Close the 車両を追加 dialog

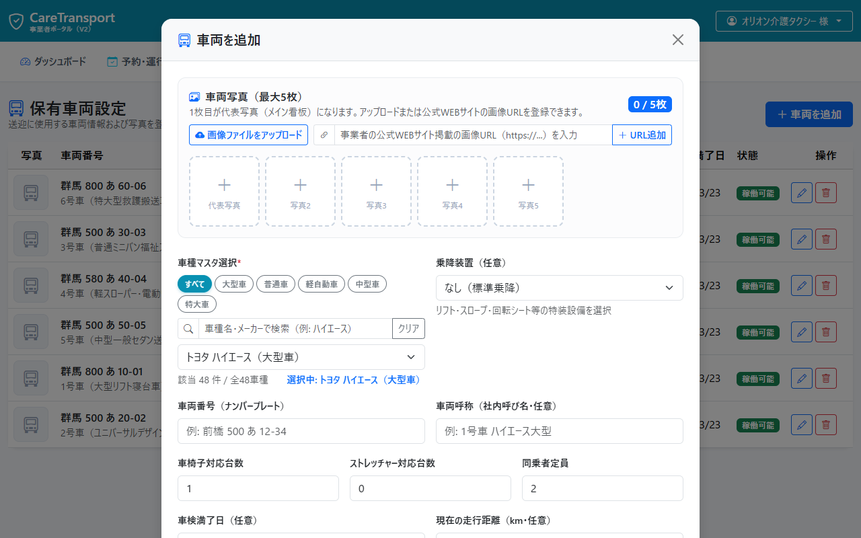(678, 40)
